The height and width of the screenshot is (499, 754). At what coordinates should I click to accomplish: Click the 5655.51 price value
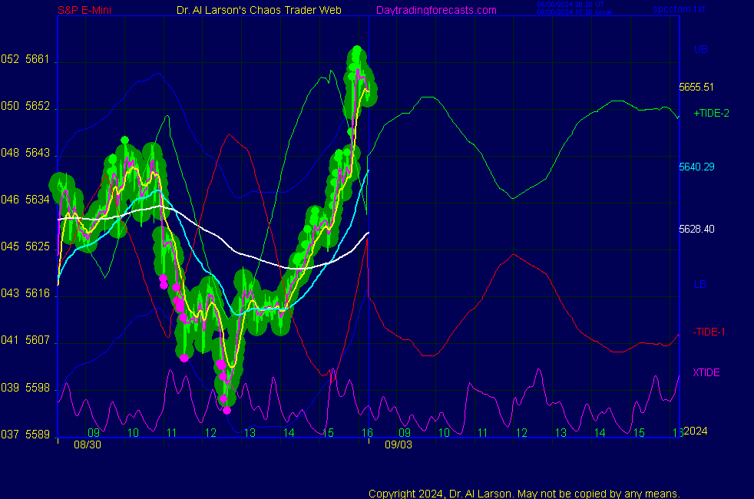[x=696, y=87]
